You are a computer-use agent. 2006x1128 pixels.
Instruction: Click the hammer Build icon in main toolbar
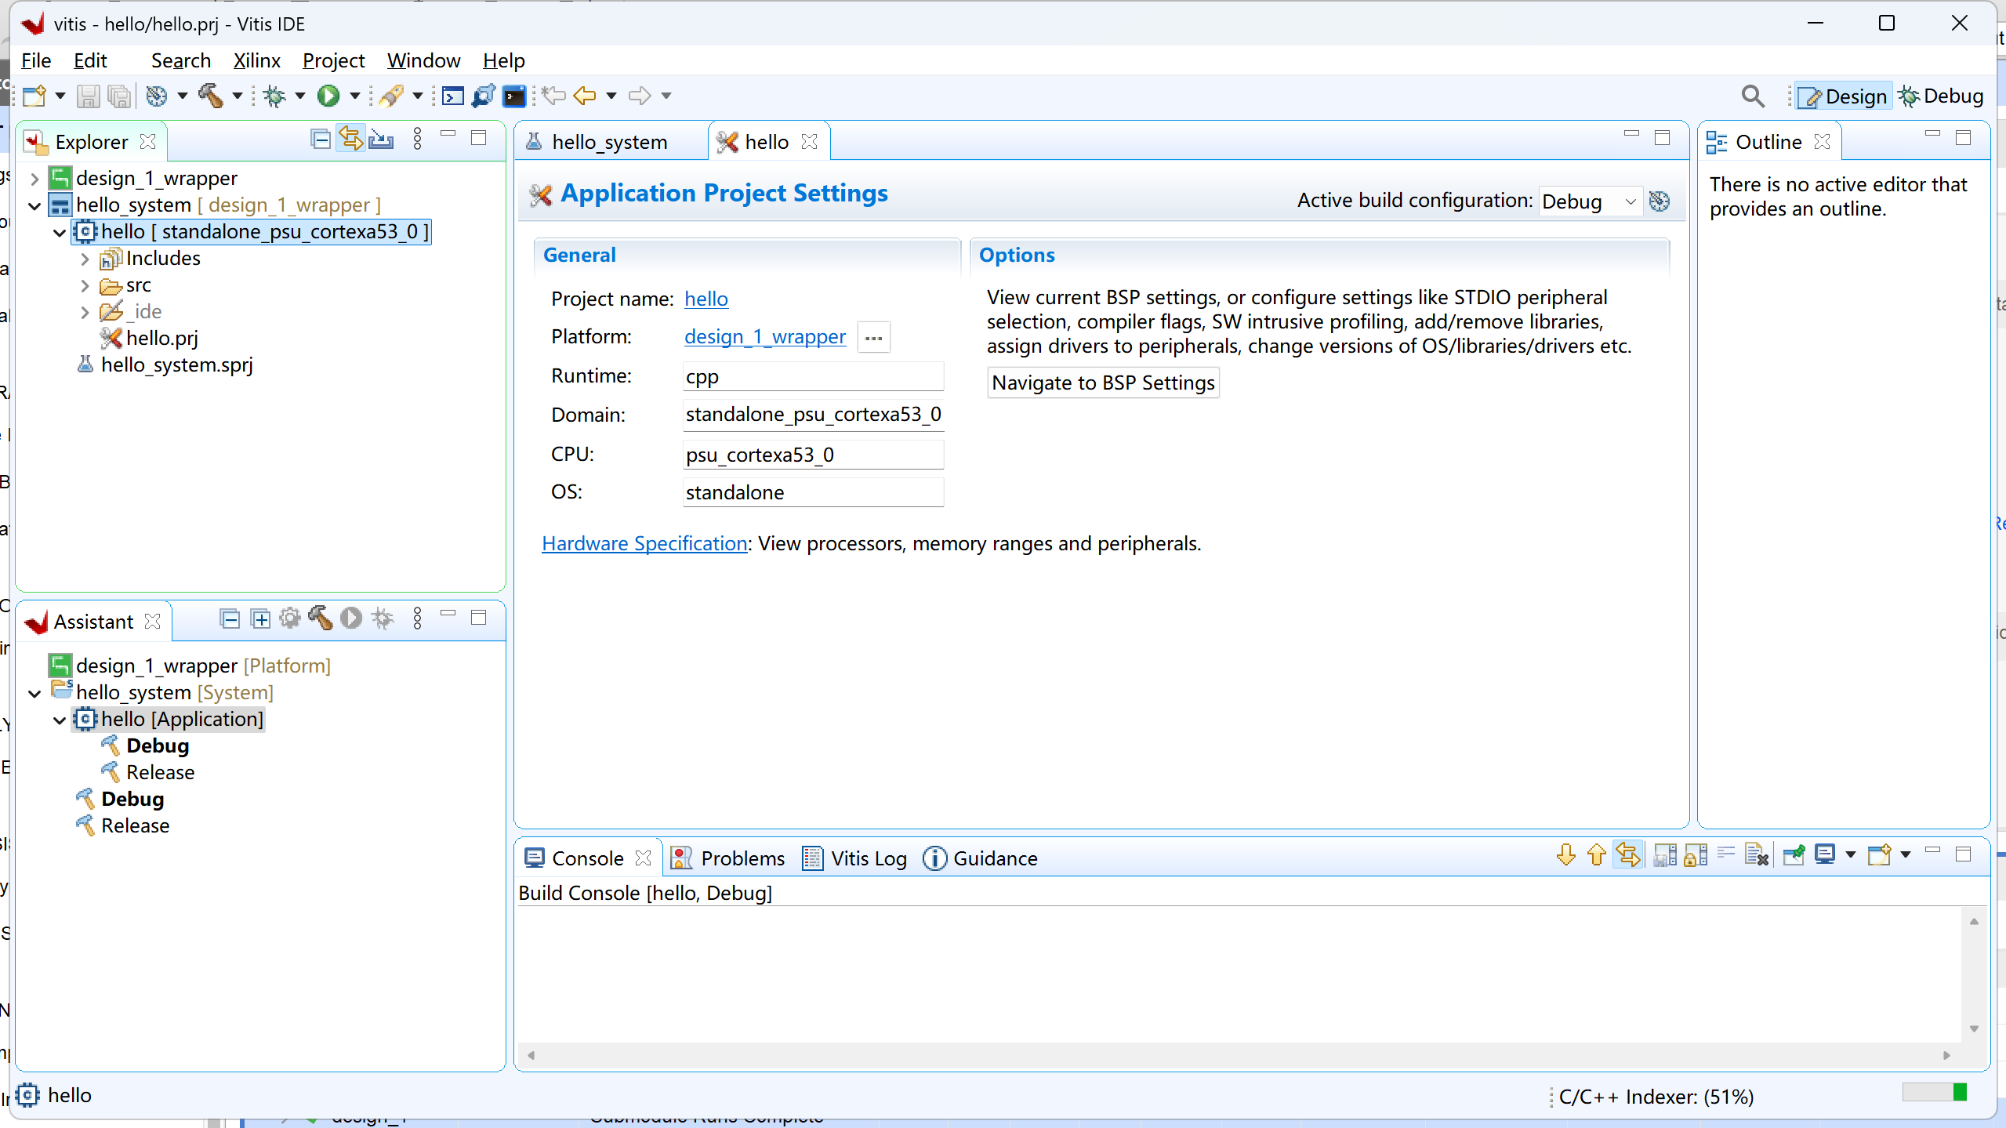tap(210, 96)
